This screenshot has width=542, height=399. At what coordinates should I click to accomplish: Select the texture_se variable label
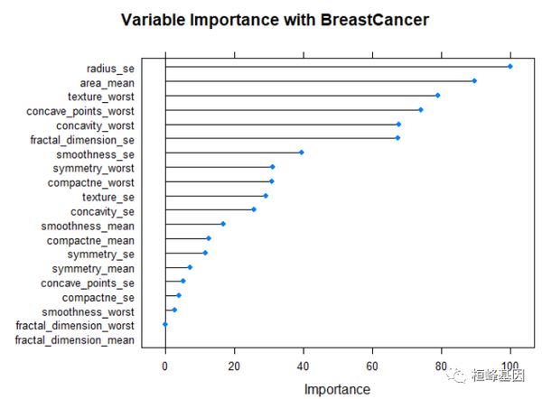pyautogui.click(x=107, y=197)
